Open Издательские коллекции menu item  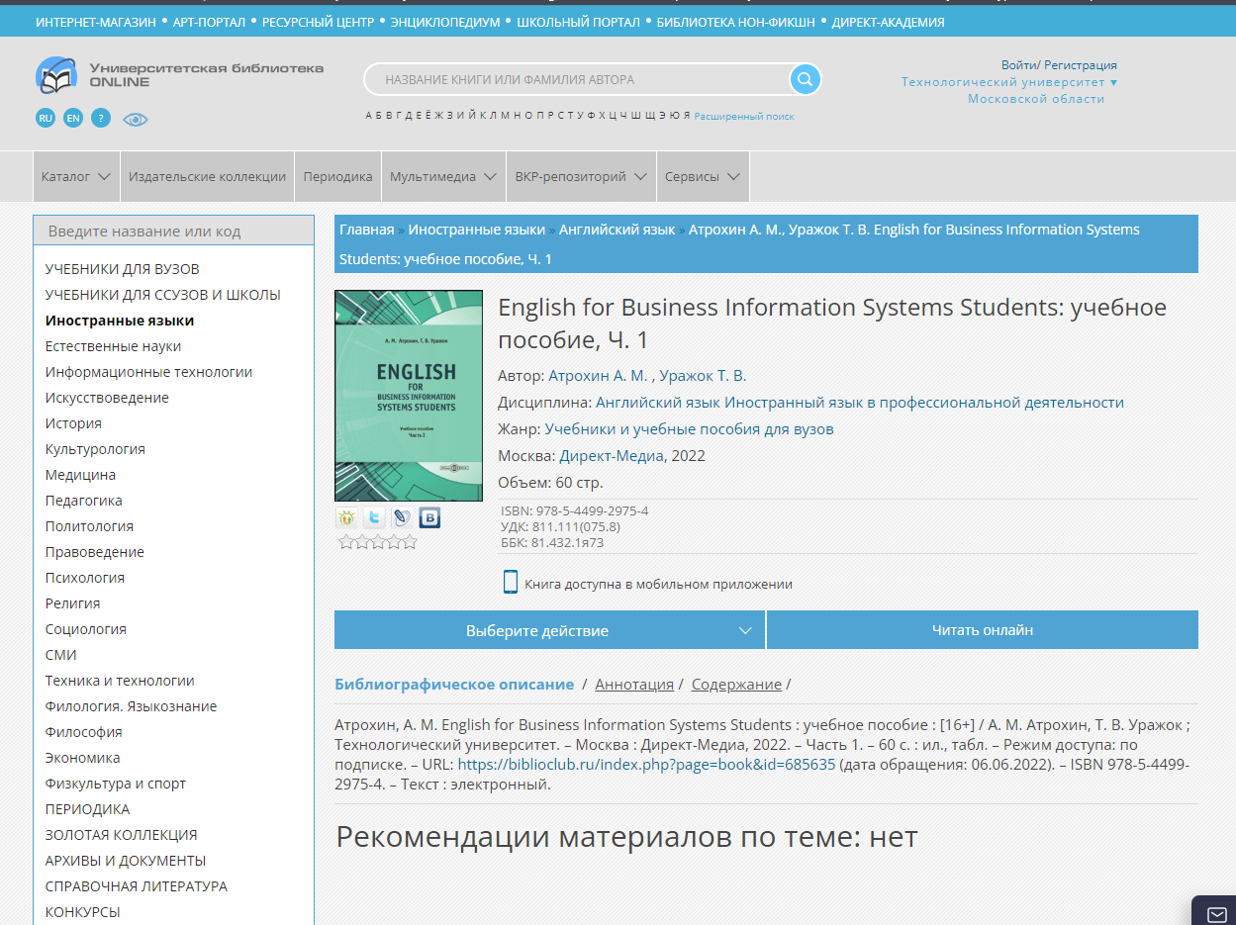coord(208,176)
